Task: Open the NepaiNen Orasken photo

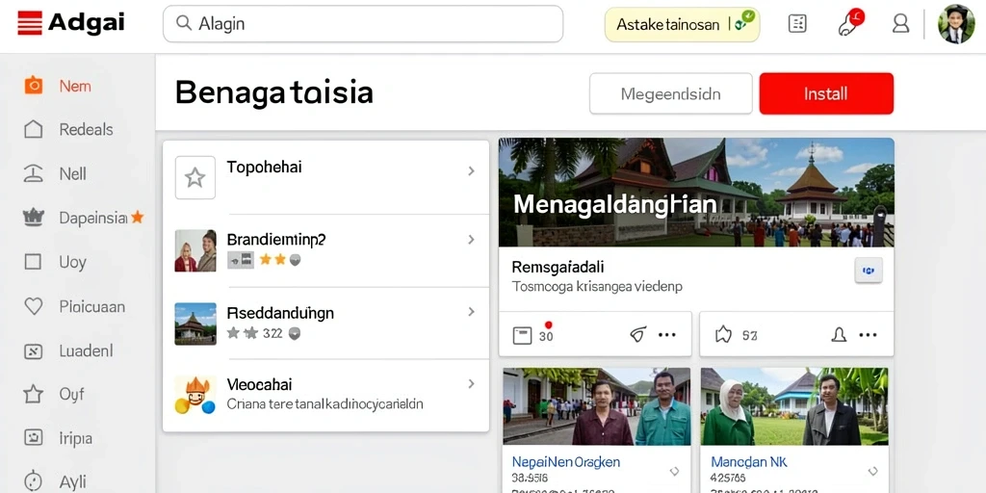Action: tap(597, 406)
